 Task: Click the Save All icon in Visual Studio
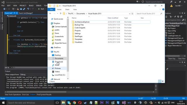click(24, 9)
